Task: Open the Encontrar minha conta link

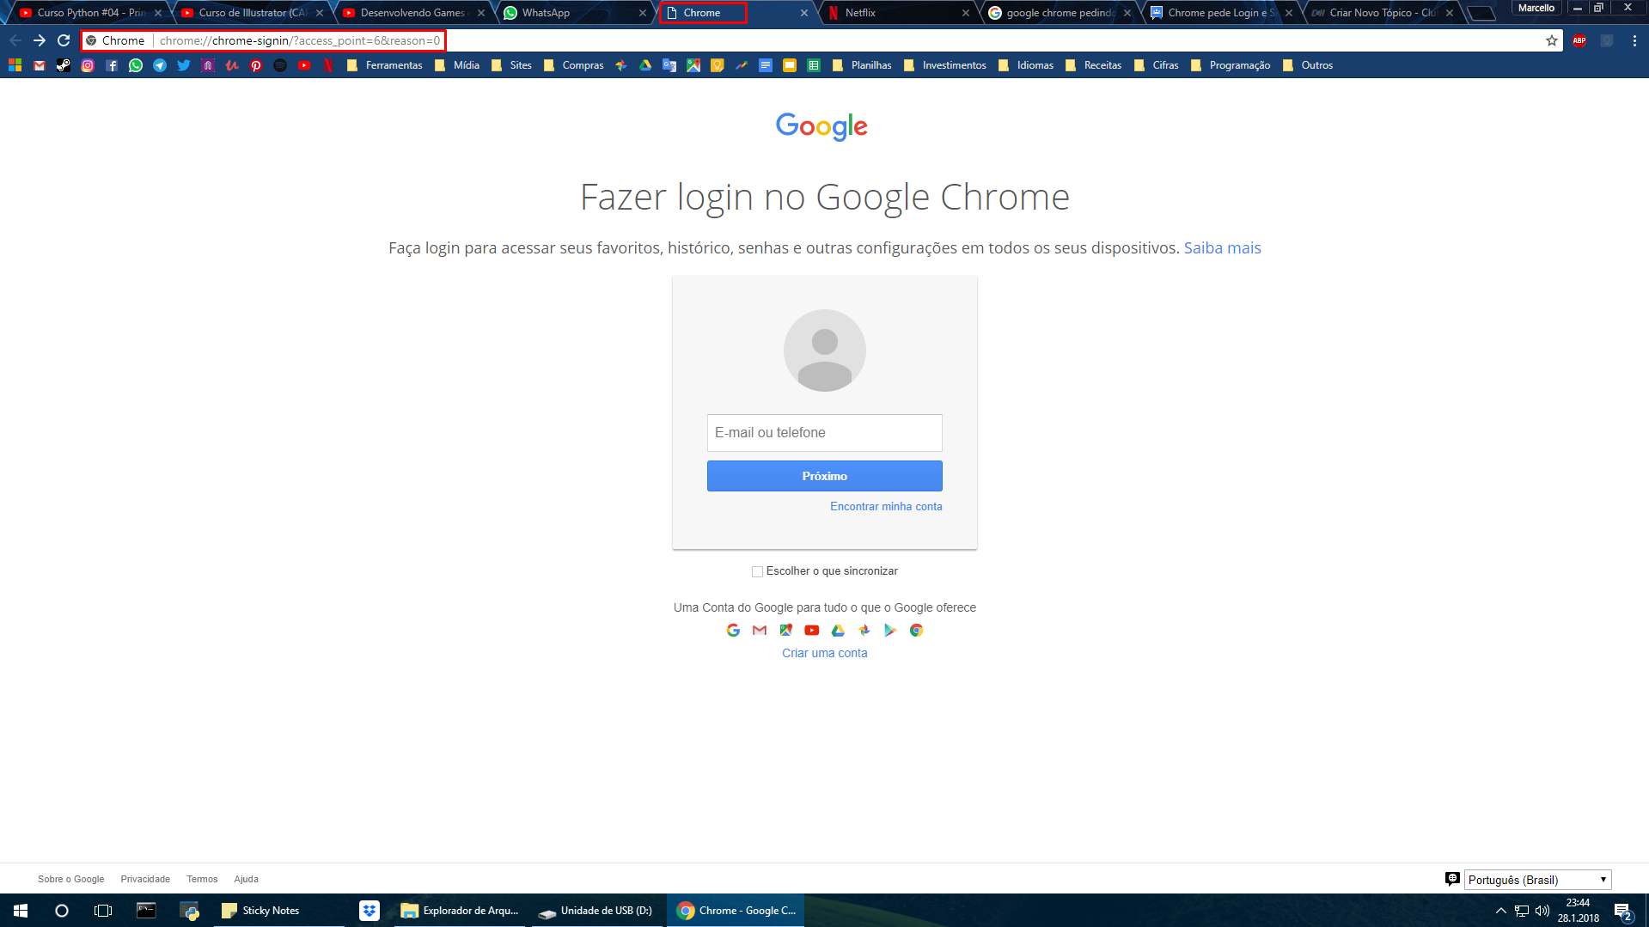Action: [x=886, y=507]
